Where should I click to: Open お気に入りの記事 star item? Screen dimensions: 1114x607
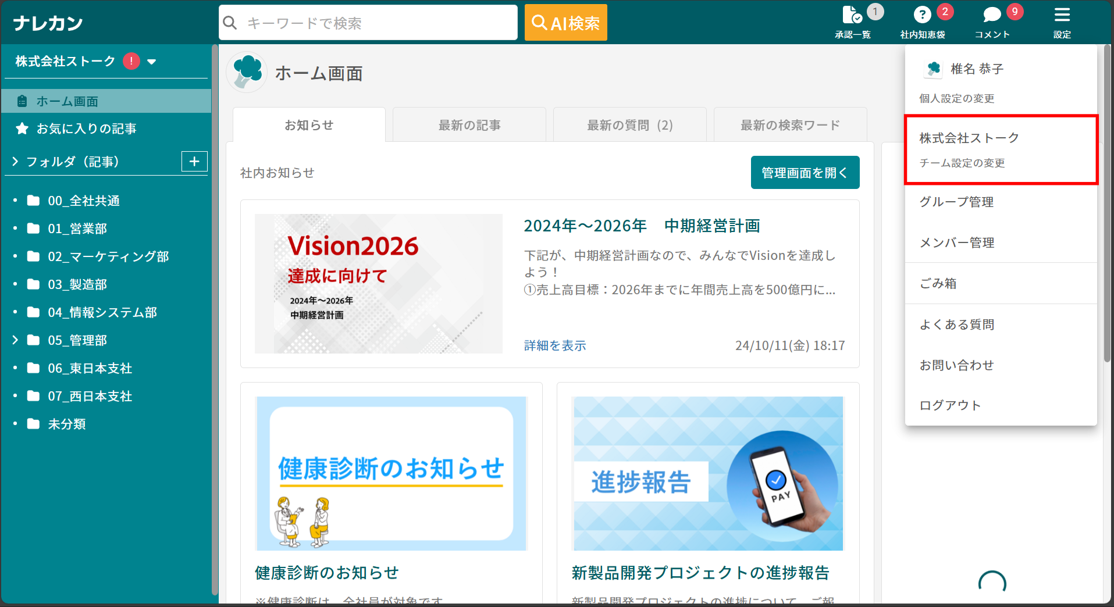[x=86, y=128]
